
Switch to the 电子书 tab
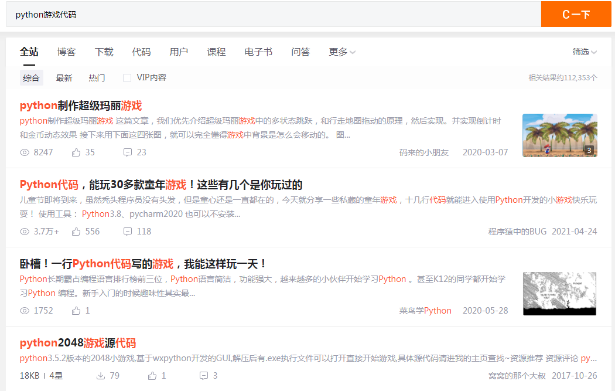point(258,52)
